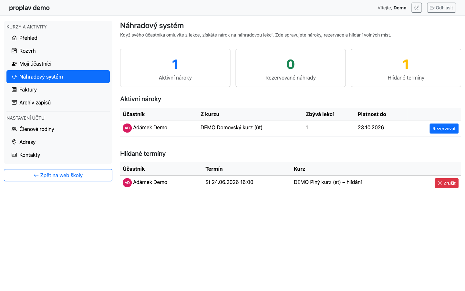
Task: Go to Adresy settings
Action: [x=58, y=142]
